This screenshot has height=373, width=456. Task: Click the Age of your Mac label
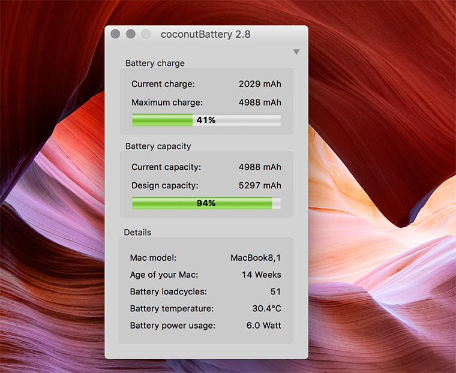tap(164, 275)
